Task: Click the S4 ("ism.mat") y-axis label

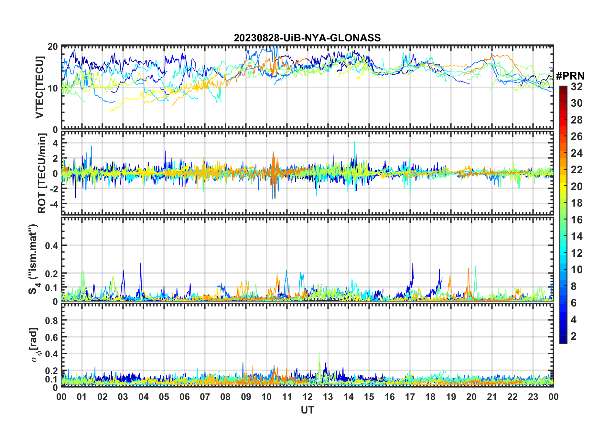Action: (x=33, y=259)
